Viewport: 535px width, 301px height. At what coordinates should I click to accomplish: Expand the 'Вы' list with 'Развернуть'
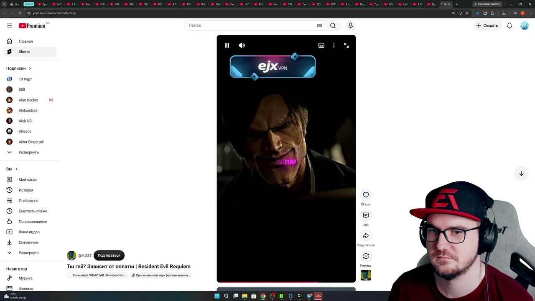(x=30, y=253)
